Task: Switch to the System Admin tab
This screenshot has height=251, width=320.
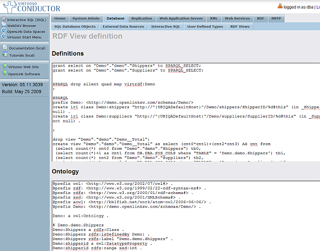Action: [86, 18]
